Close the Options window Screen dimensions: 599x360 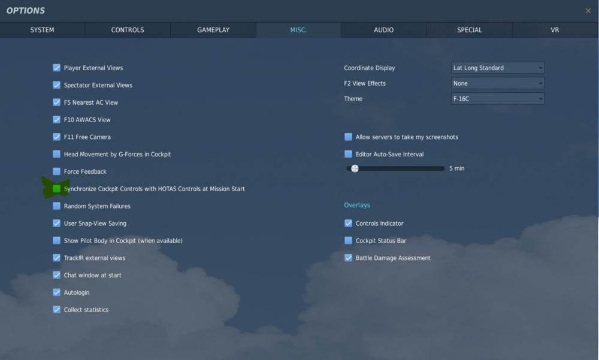(588, 11)
